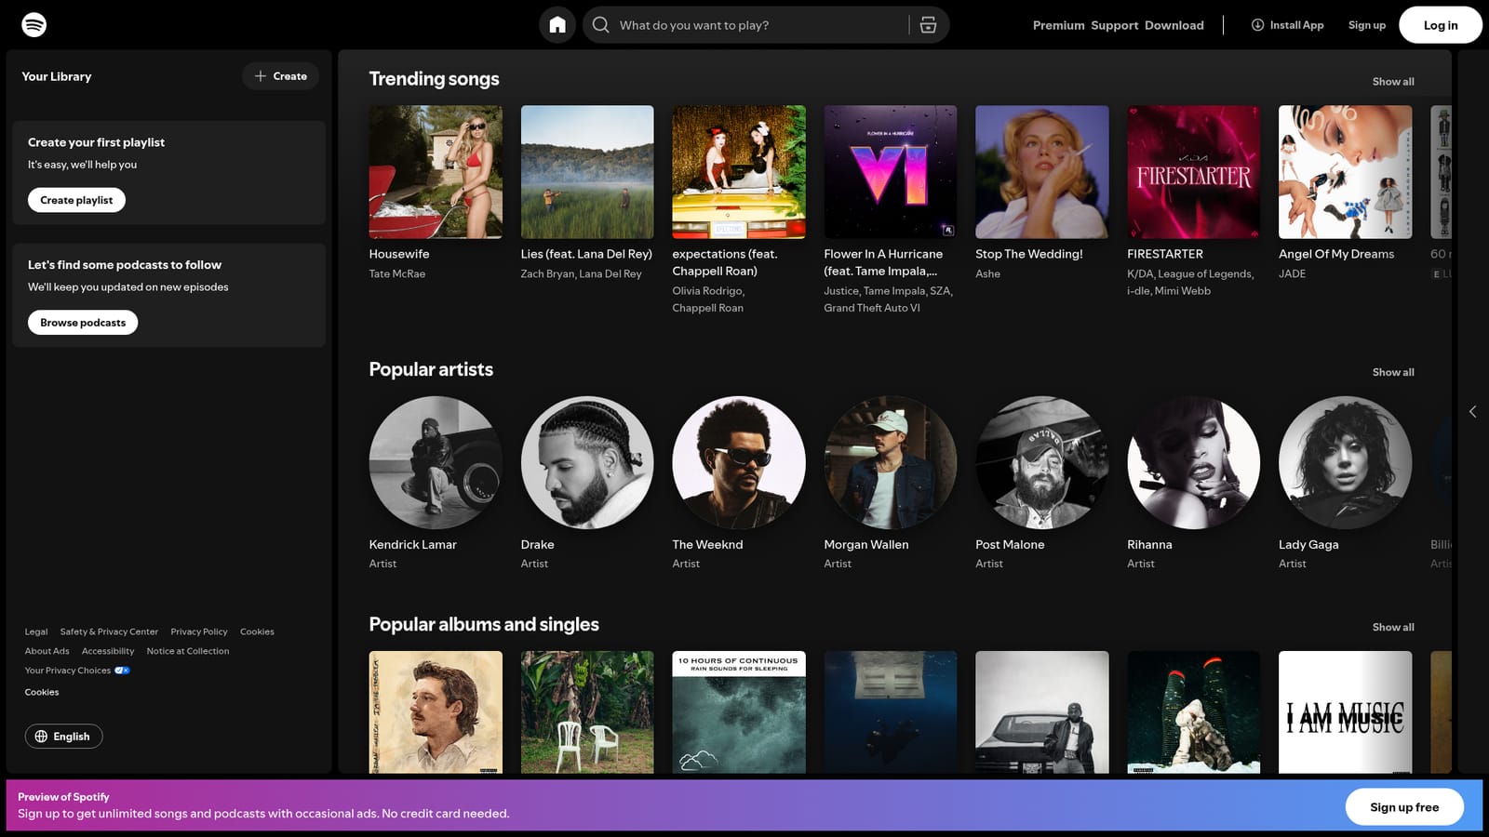Image resolution: width=1489 pixels, height=837 pixels.
Task: Open Lies (feat. Lana Del Rey) cover
Action: 587,172
